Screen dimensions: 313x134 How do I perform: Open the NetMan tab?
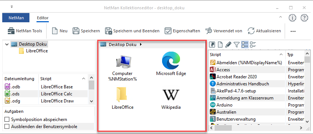16,18
